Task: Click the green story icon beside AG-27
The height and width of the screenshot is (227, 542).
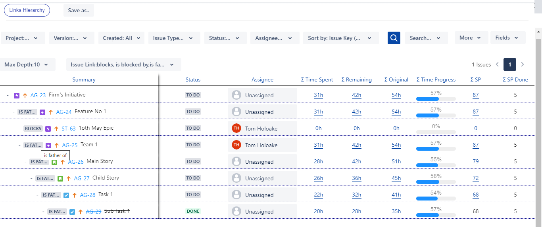Action: pyautogui.click(x=60, y=178)
